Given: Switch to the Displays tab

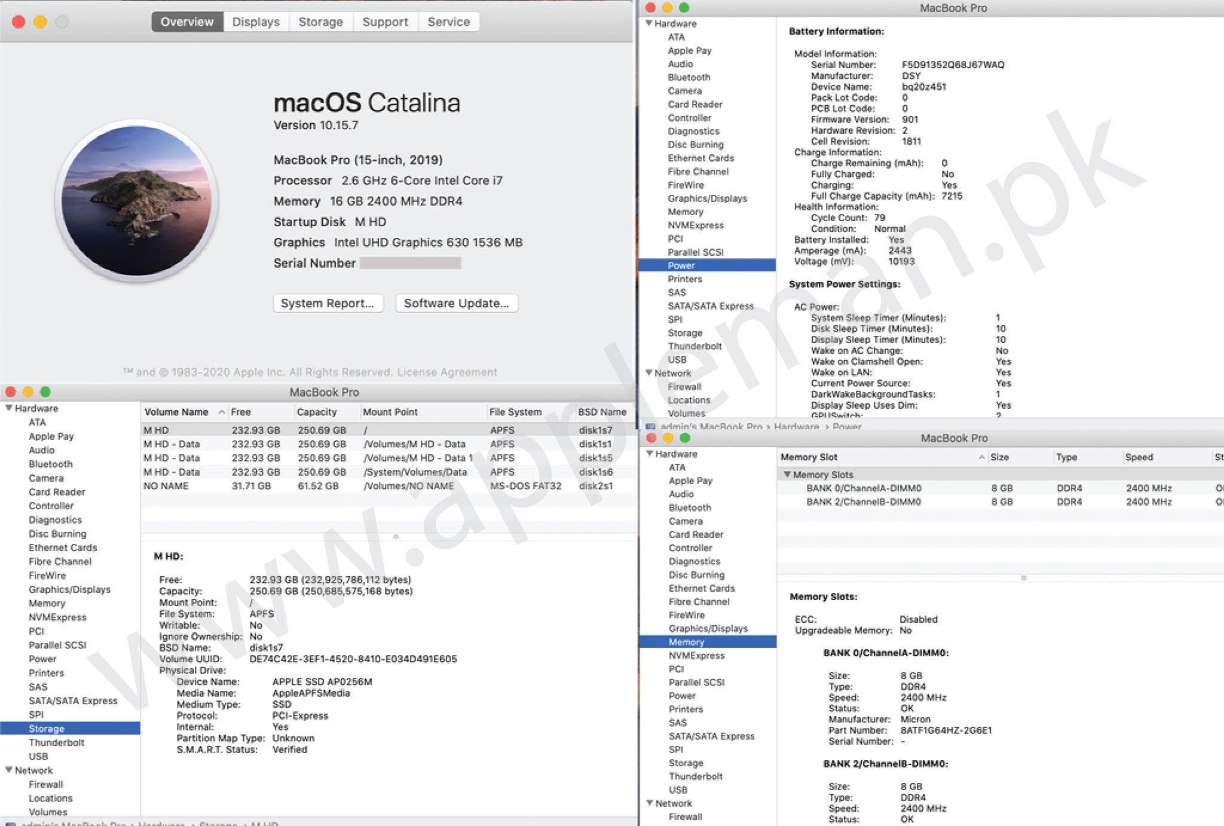Looking at the screenshot, I should [x=256, y=22].
